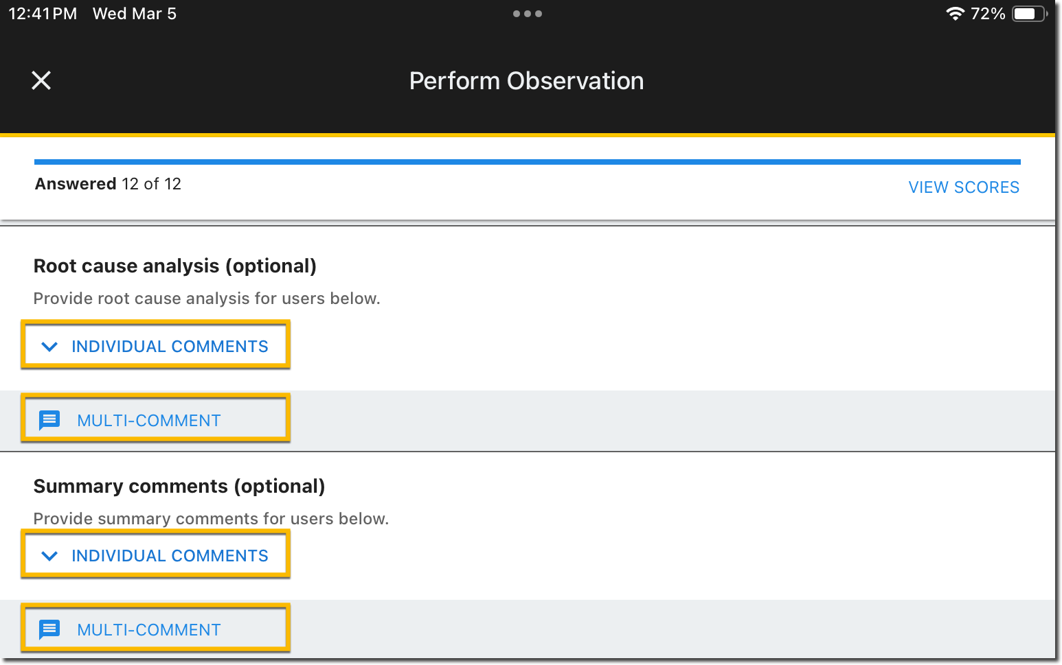The width and height of the screenshot is (1062, 665).
Task: Select the Root cause analysis (optional) heading
Action: (174, 266)
